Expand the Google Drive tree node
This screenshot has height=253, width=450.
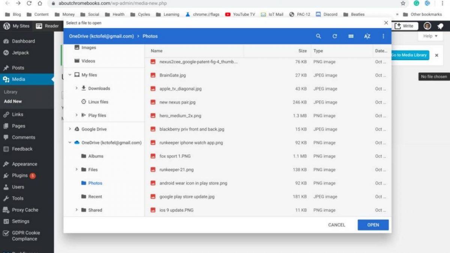[x=70, y=129]
